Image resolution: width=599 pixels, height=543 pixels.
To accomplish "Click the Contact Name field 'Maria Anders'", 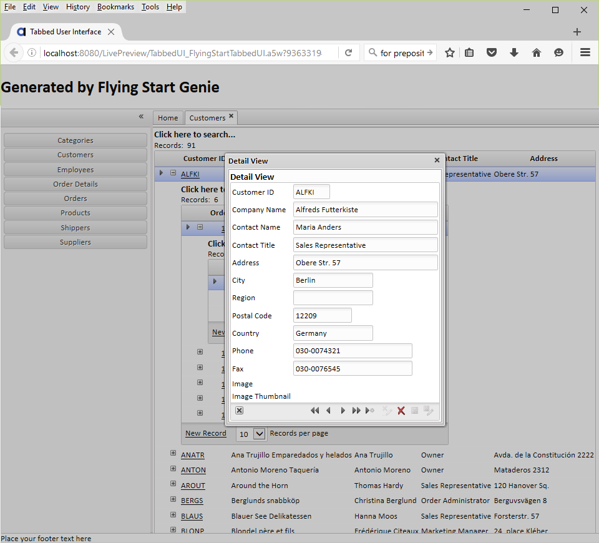I will [x=365, y=227].
